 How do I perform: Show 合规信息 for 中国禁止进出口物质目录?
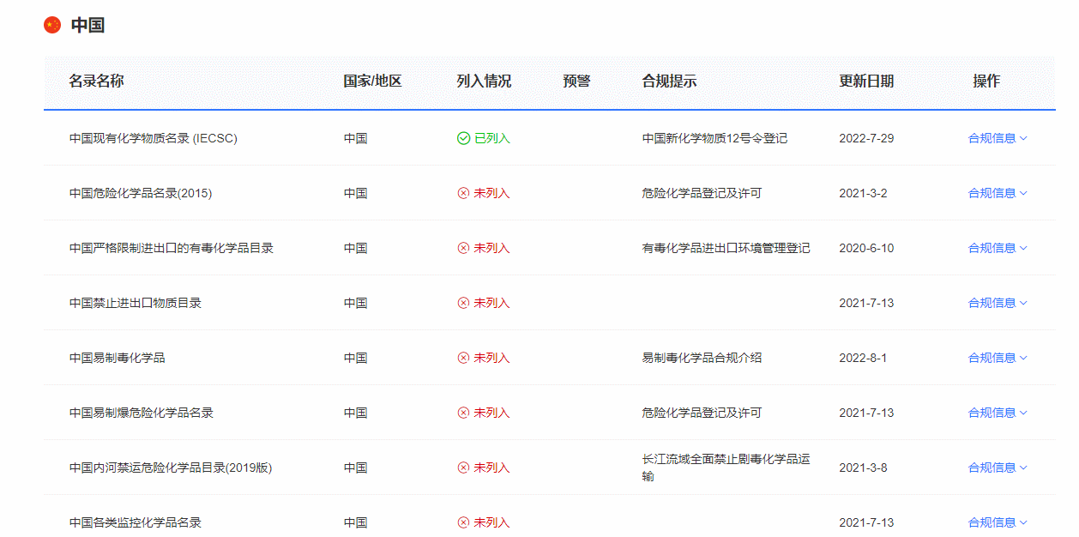pos(997,303)
